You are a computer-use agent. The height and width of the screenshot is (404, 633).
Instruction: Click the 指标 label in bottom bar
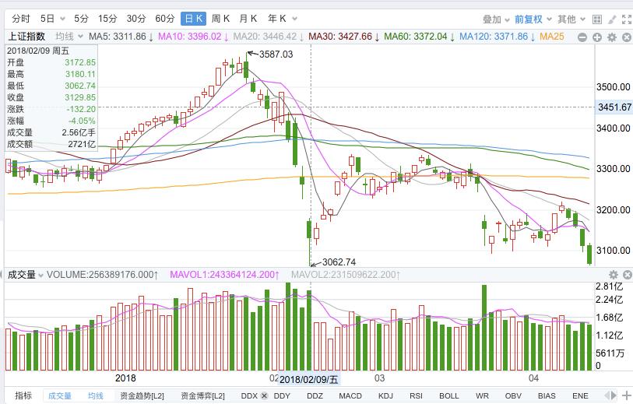click(23, 396)
